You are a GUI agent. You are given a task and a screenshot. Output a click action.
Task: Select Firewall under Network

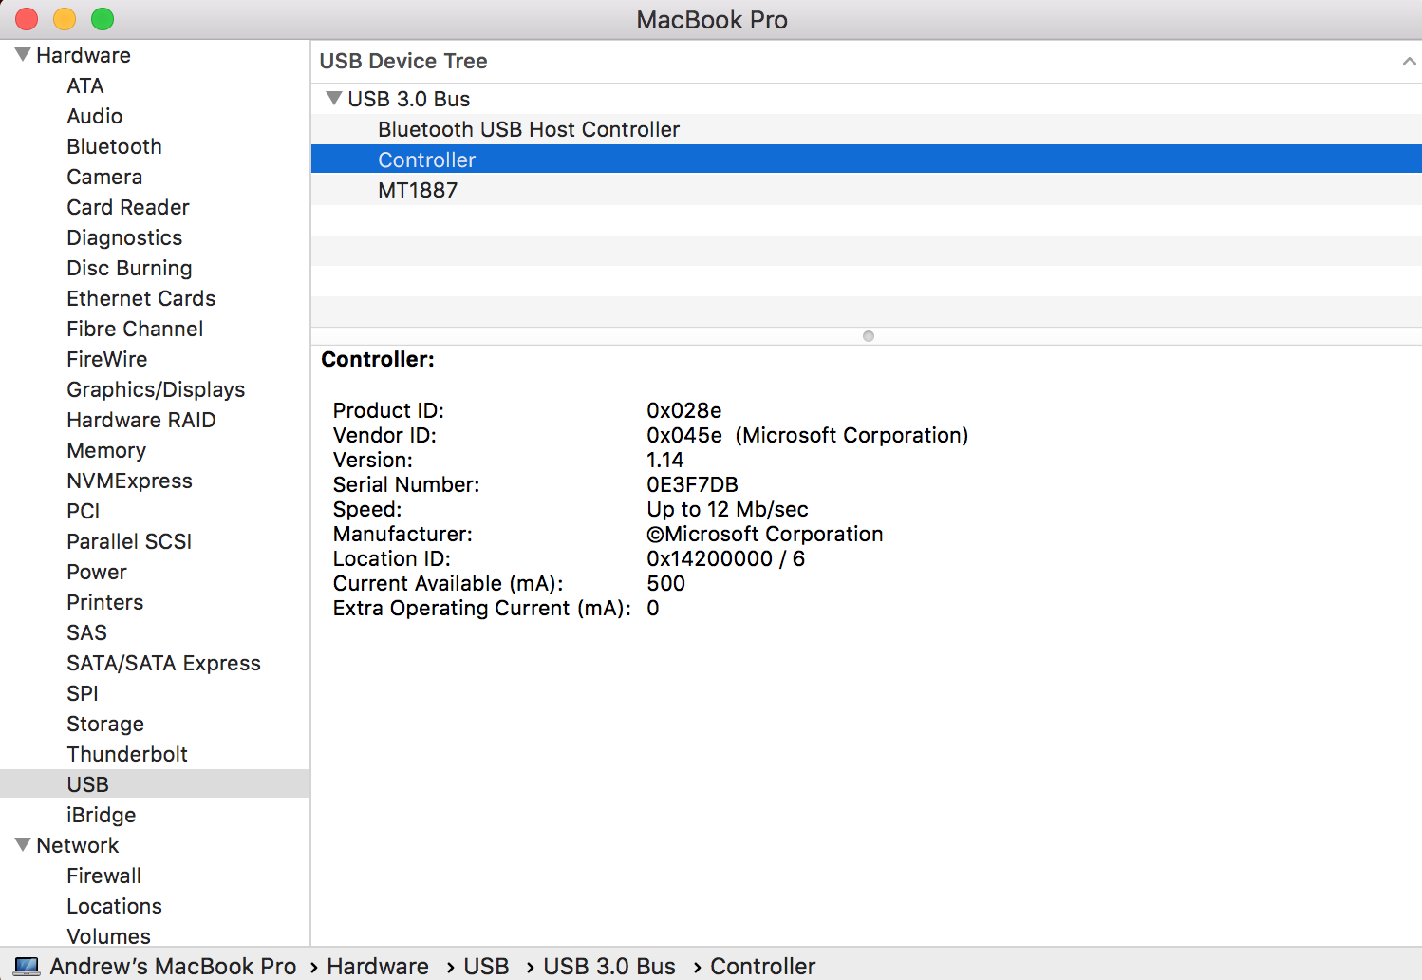[103, 876]
